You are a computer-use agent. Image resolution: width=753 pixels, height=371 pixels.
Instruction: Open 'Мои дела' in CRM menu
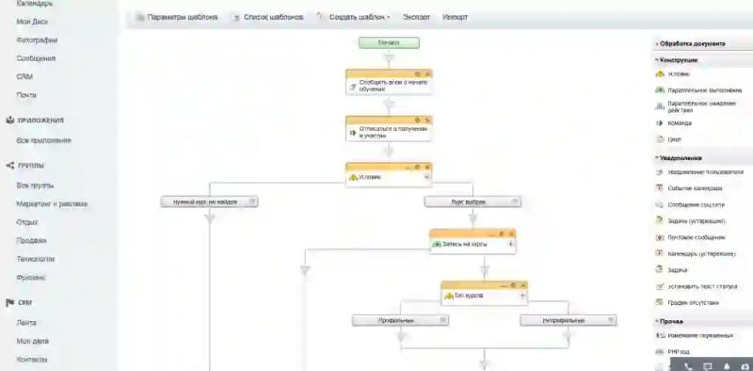pyautogui.click(x=33, y=341)
